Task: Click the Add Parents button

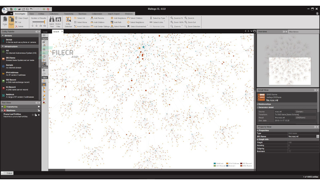Action: pyautogui.click(x=97, y=18)
